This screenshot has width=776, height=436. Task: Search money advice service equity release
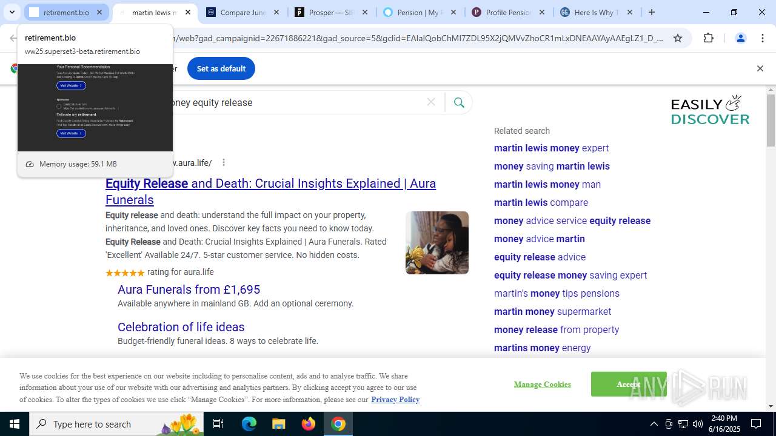(x=572, y=220)
